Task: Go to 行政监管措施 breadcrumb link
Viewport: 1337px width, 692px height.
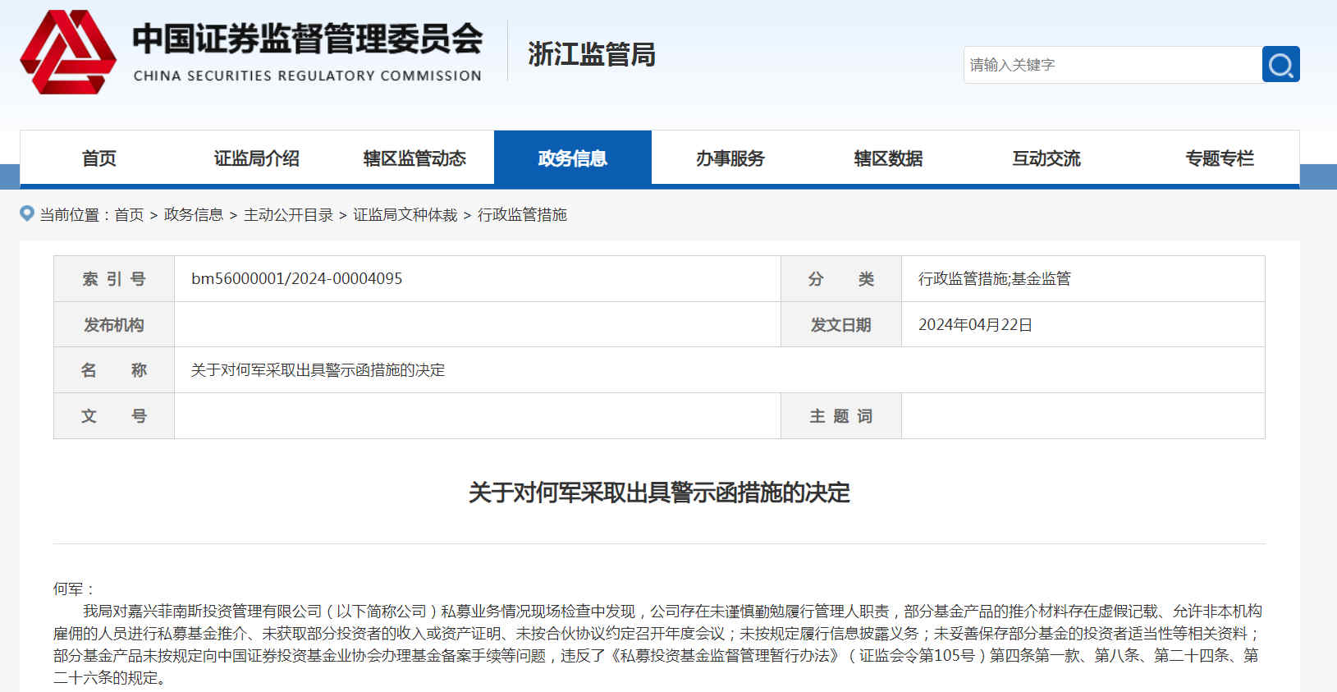Action: [x=522, y=215]
